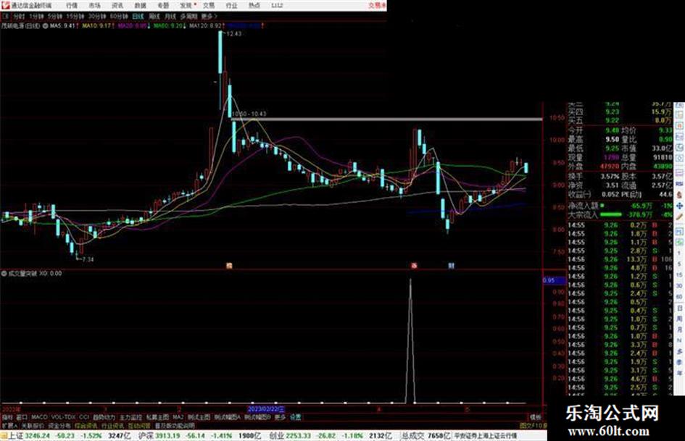This screenshot has height=441, width=685.
Task: Open the 互动问答 tab
Action: 139,425
